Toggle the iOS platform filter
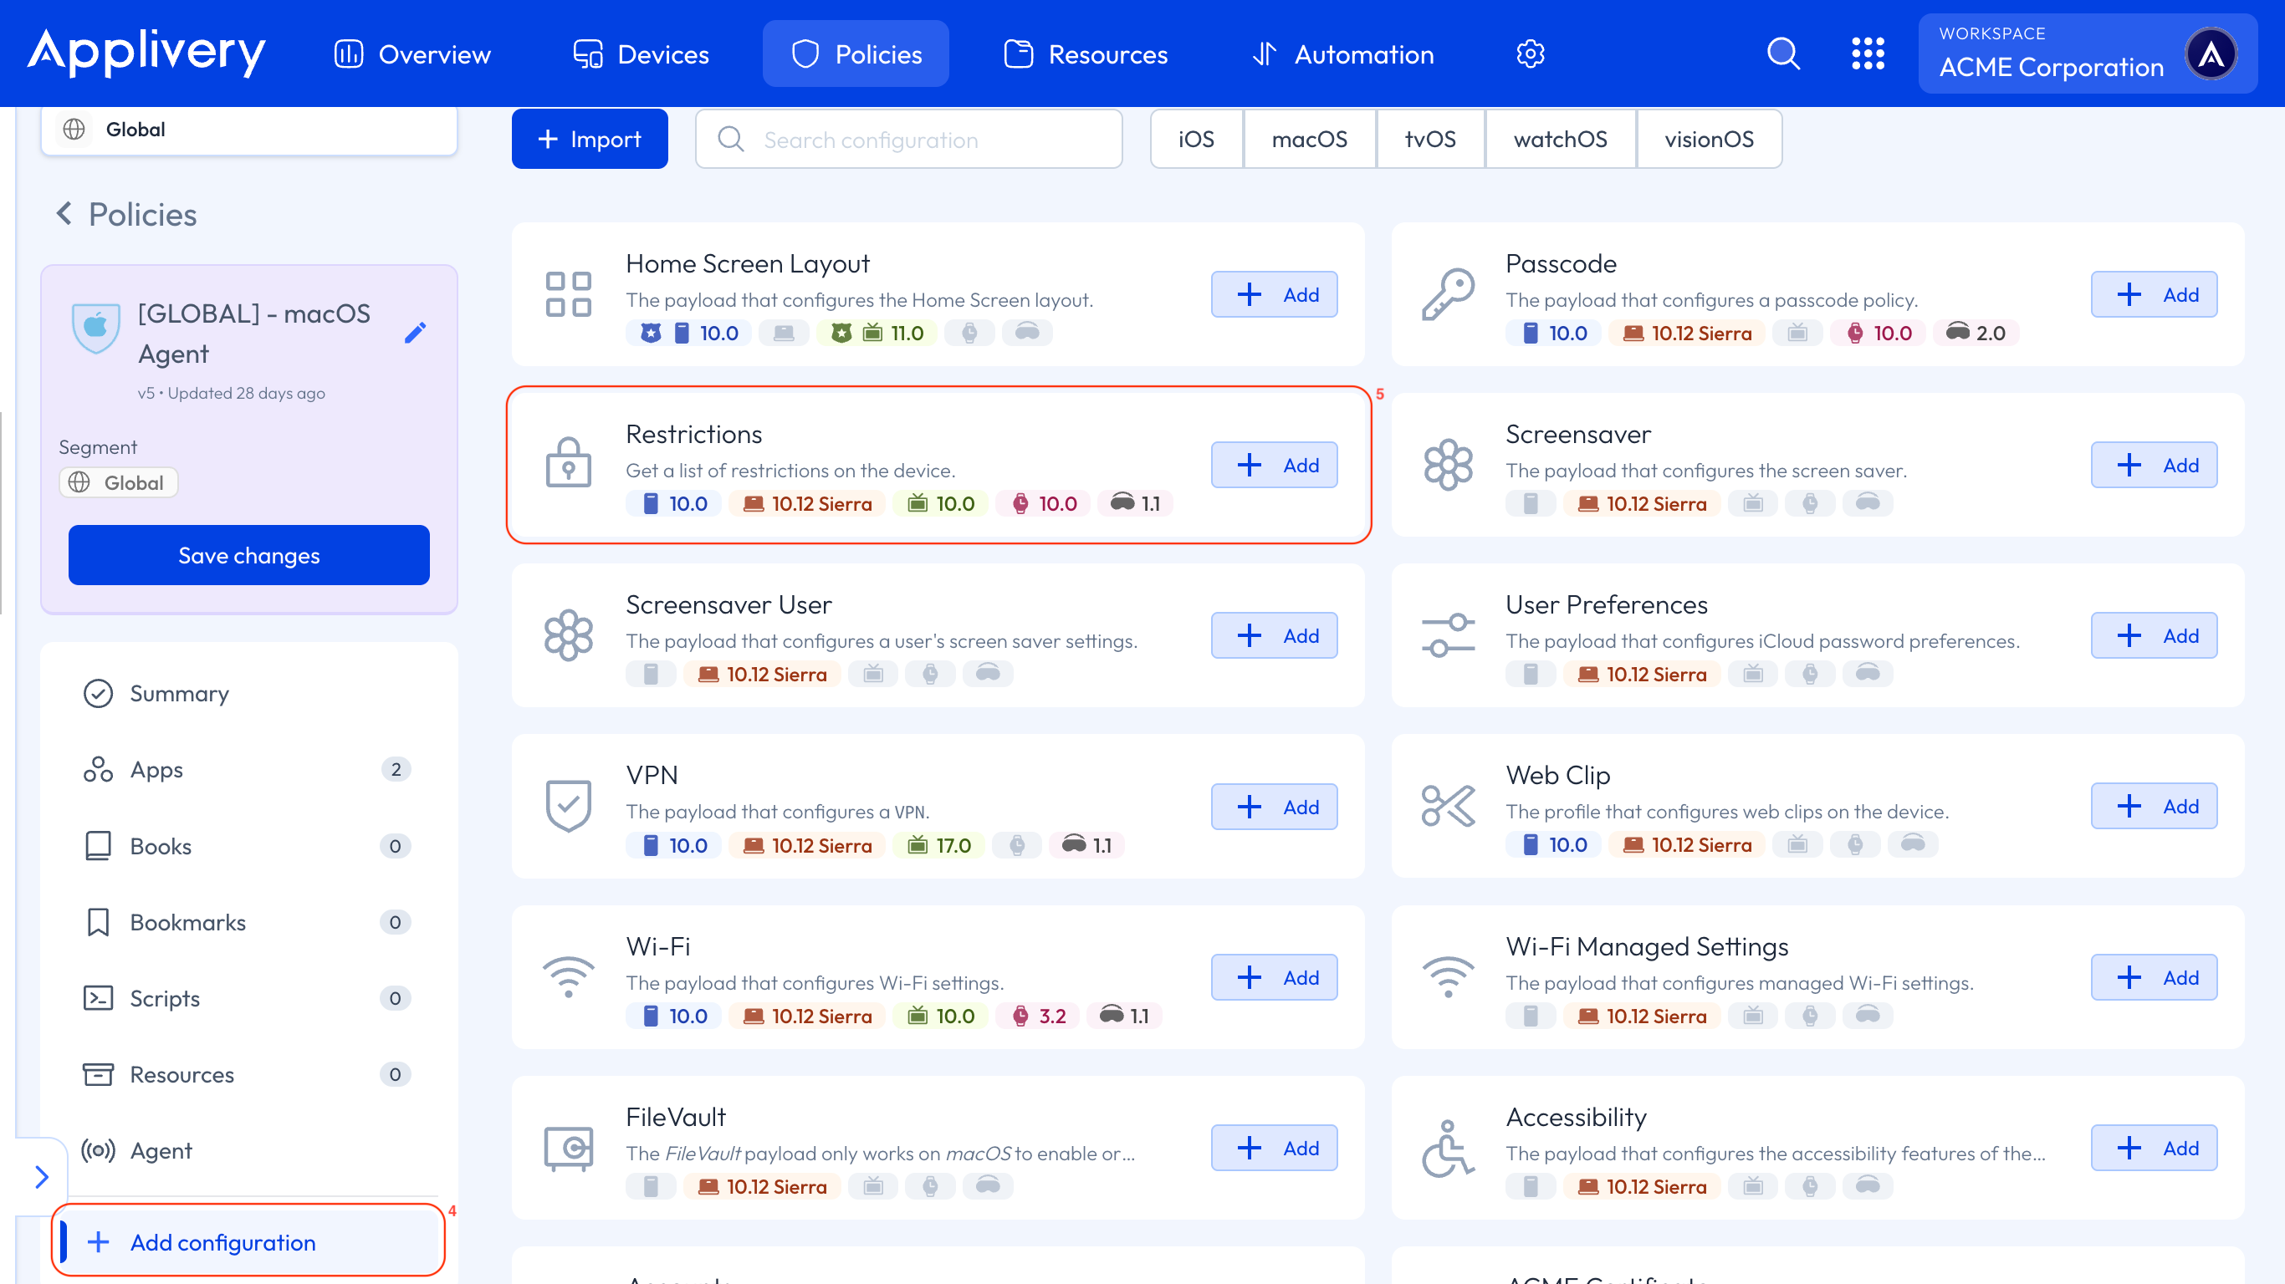Screen dimensions: 2285x1284 [1196, 140]
